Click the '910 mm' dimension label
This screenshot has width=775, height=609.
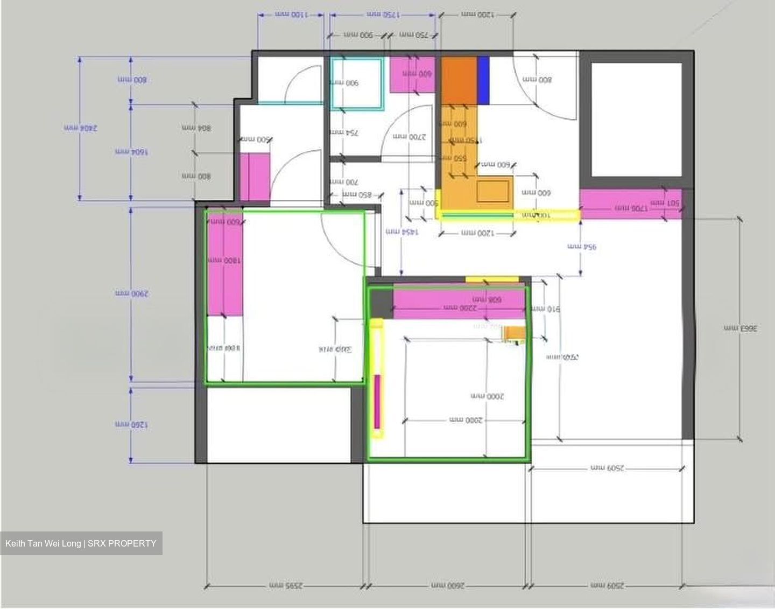(546, 309)
